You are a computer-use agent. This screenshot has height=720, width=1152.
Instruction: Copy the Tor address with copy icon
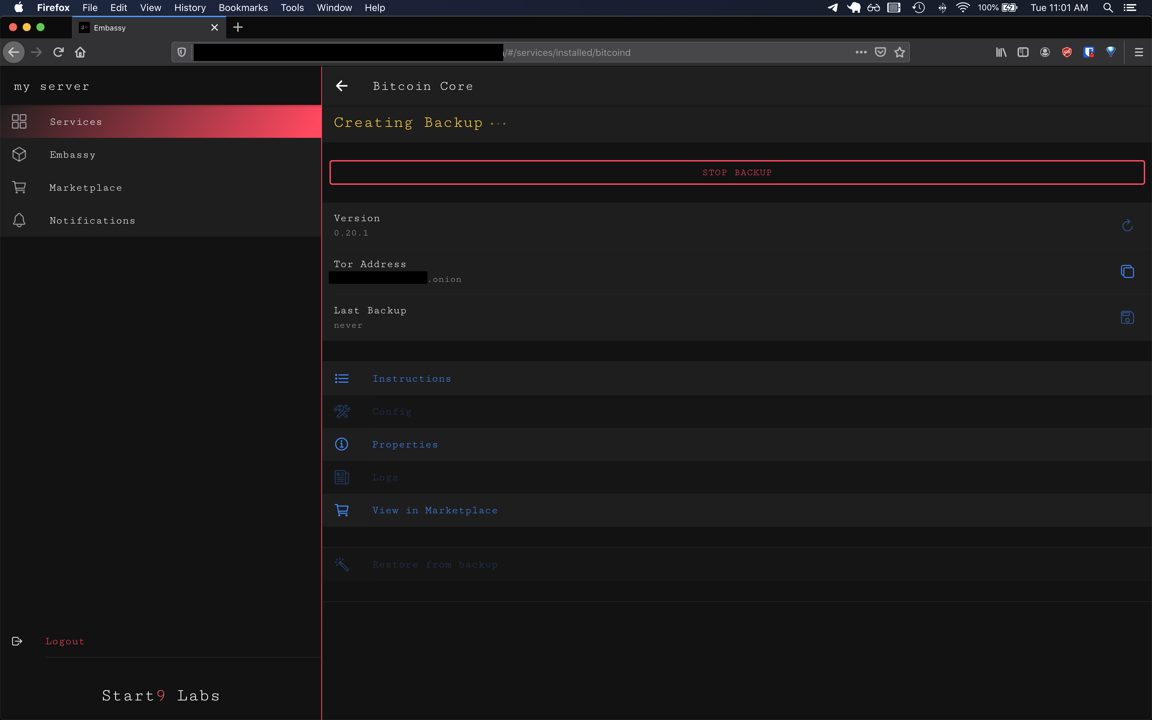[x=1127, y=272]
